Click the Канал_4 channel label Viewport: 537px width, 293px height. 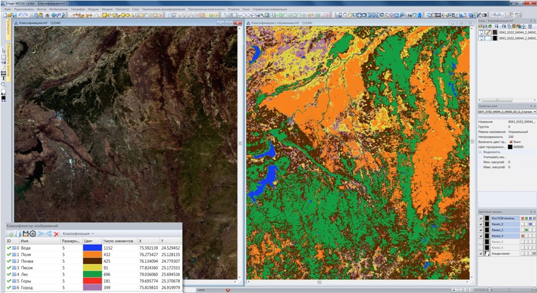tap(497, 236)
